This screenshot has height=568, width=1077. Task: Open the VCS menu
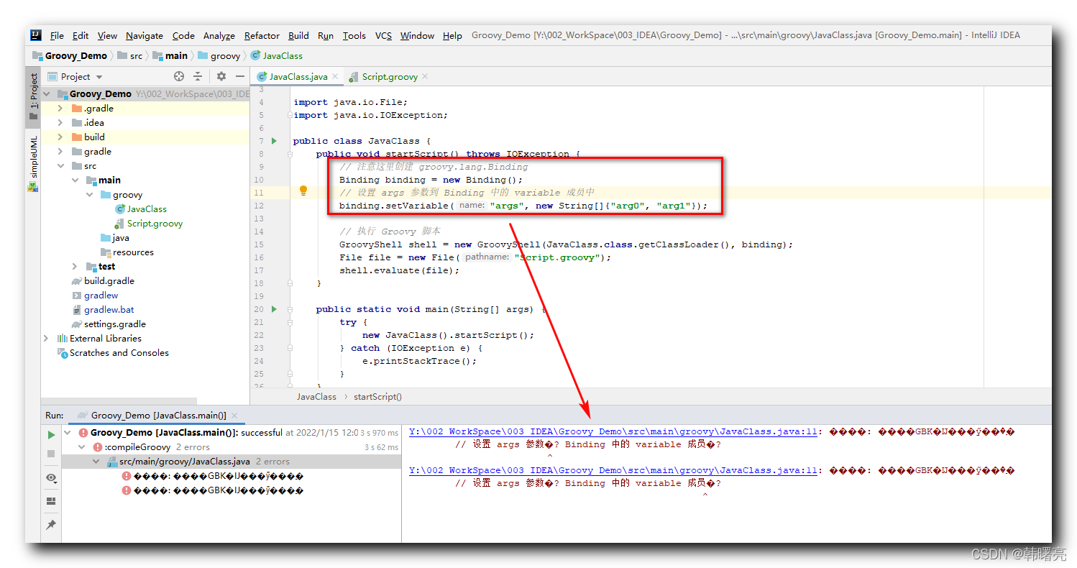[x=383, y=35]
